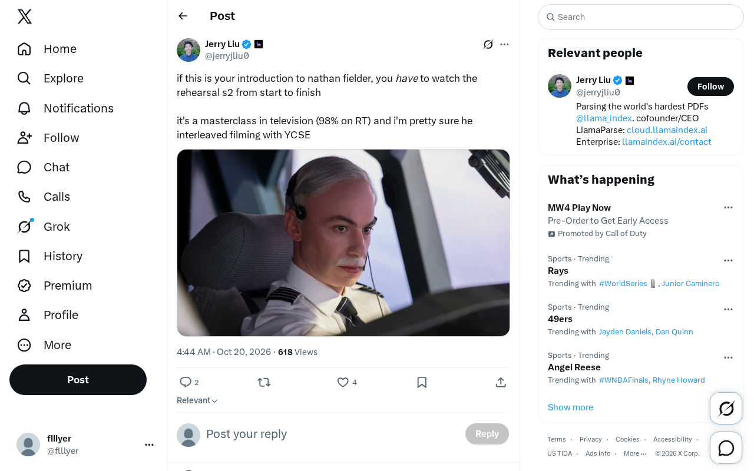The image size is (754, 471).
Task: Like the post with the heart icon
Action: pos(343,382)
